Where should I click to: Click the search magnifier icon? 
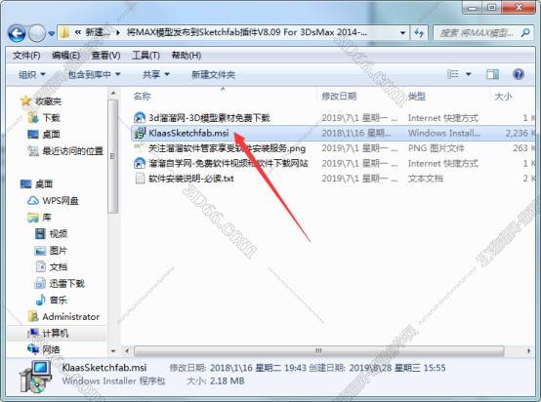click(525, 33)
